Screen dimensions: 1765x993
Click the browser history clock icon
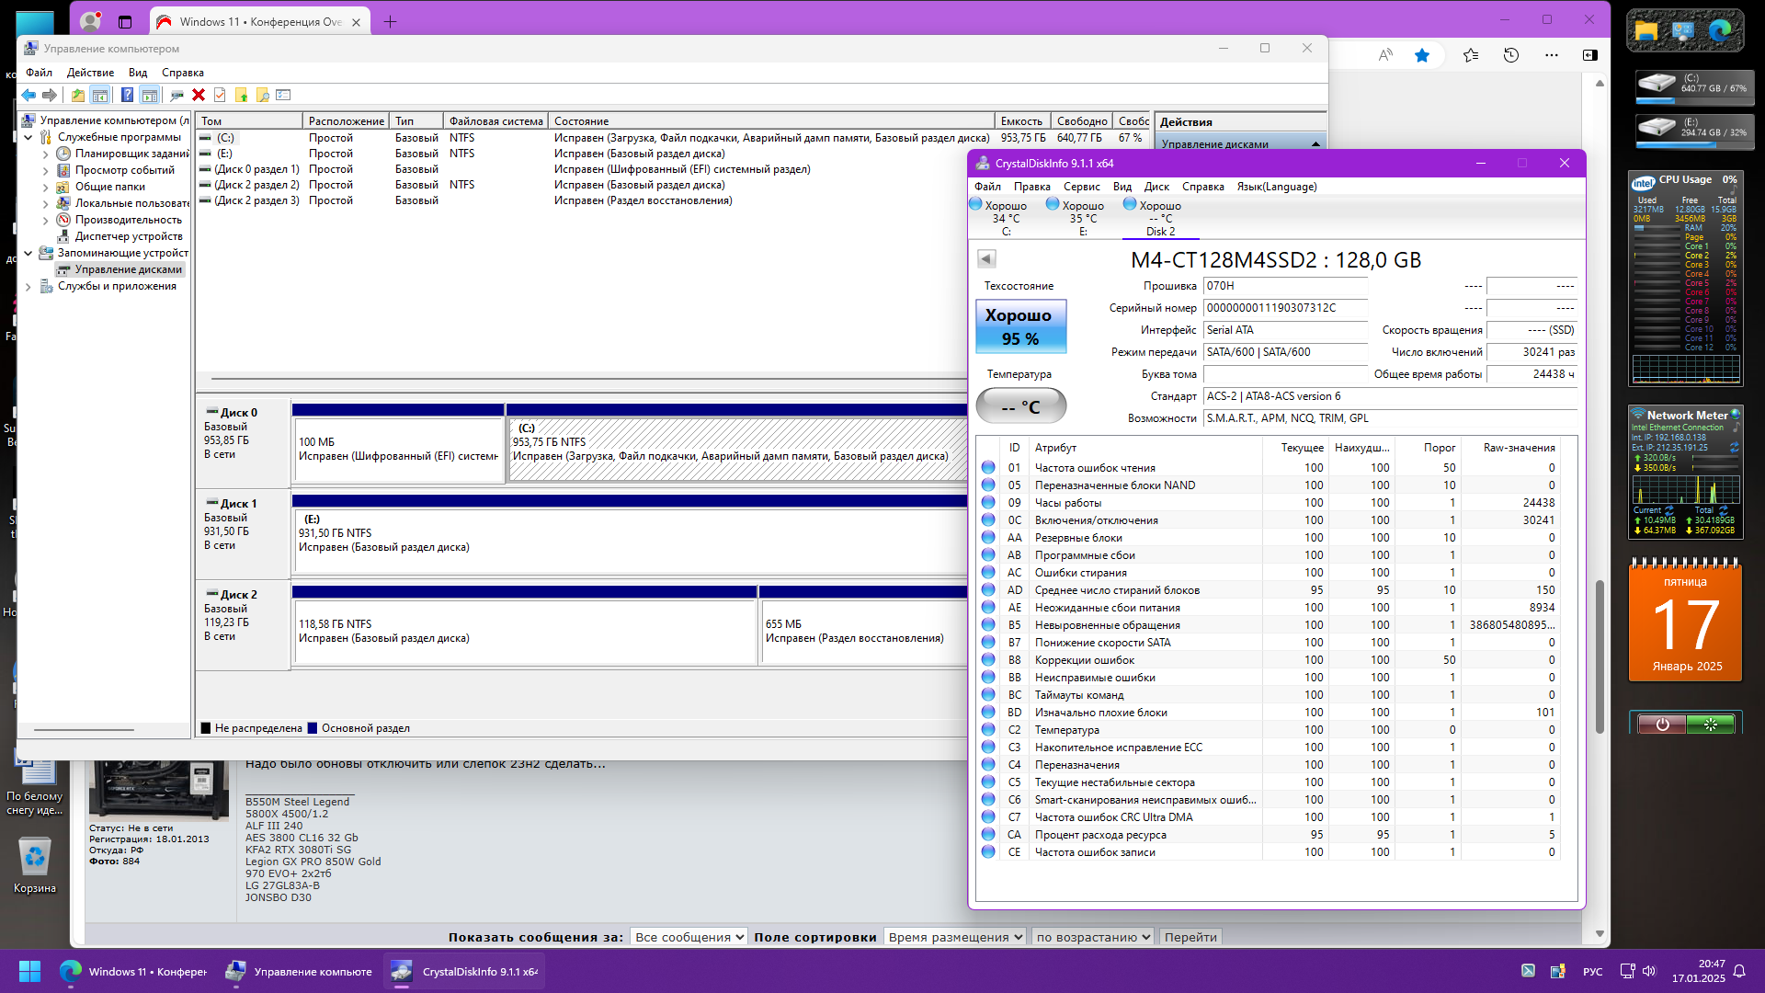pyautogui.click(x=1511, y=55)
